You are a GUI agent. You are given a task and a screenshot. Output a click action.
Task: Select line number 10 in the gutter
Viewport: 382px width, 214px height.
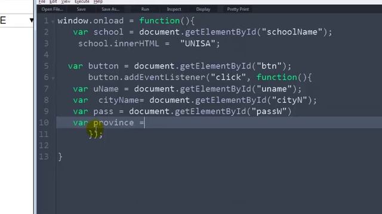click(44, 122)
